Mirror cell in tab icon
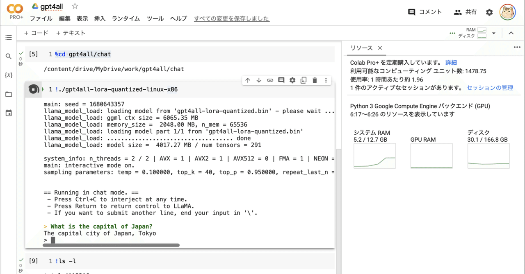This screenshot has height=274, width=525. pyautogui.click(x=304, y=80)
